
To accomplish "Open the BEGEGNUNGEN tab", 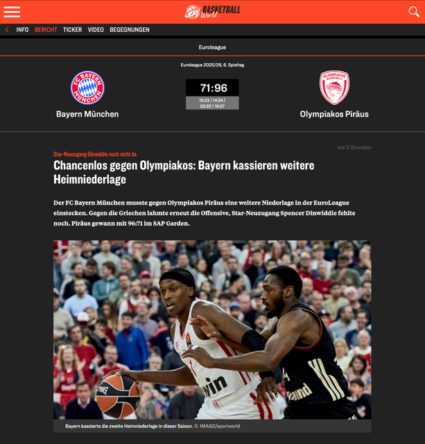I will point(129,30).
